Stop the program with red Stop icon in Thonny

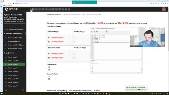(106, 32)
